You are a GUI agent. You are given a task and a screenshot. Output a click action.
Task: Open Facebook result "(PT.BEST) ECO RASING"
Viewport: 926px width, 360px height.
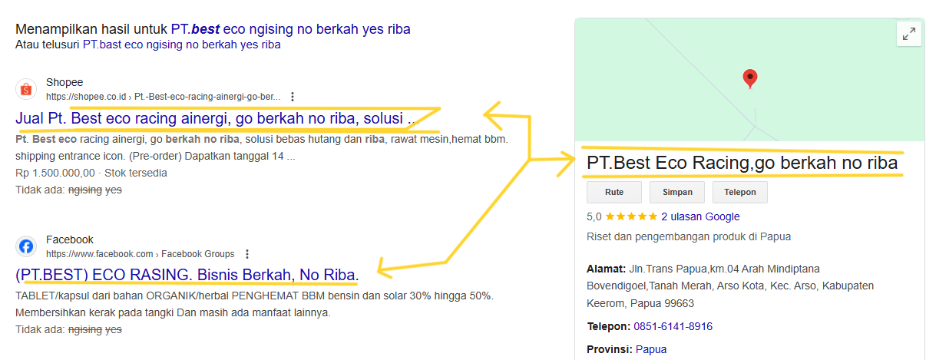[187, 275]
